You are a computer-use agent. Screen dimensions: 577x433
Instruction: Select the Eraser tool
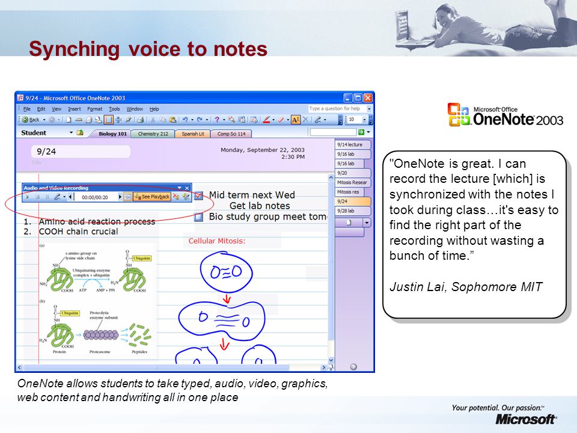click(281, 120)
